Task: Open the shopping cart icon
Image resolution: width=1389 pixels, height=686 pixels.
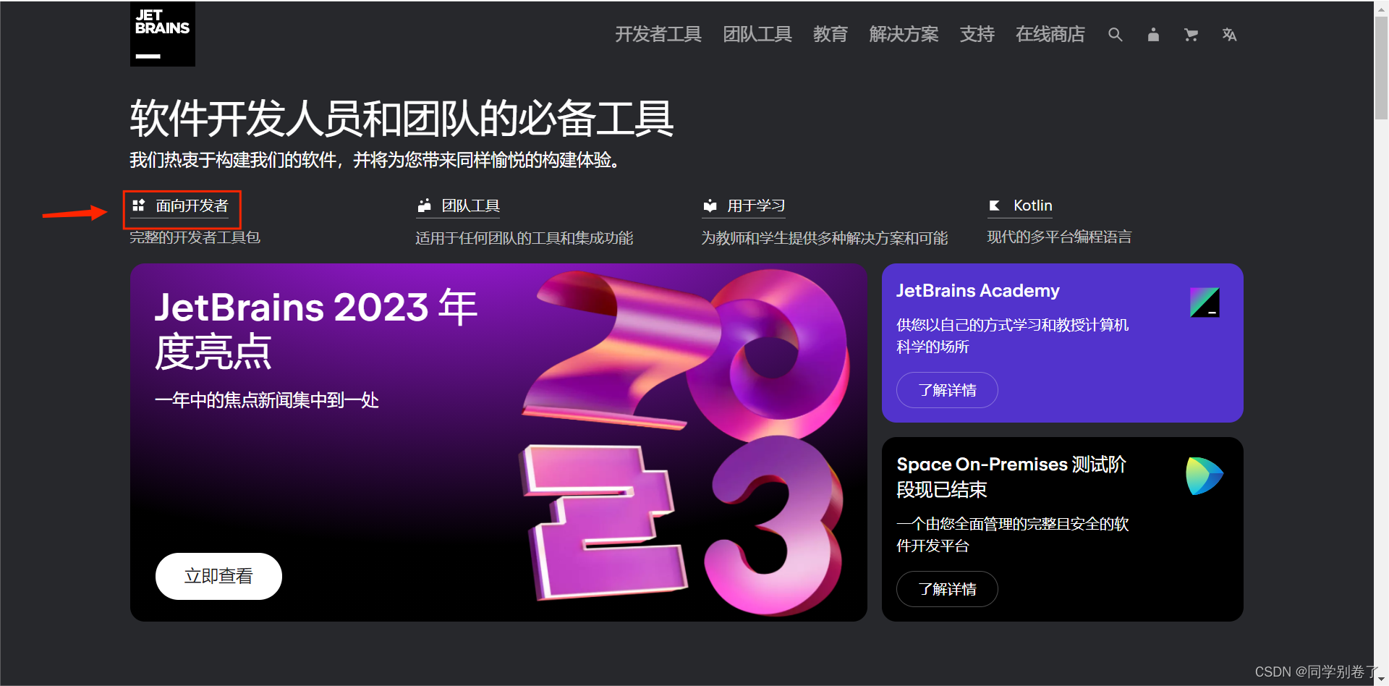Action: (1191, 35)
